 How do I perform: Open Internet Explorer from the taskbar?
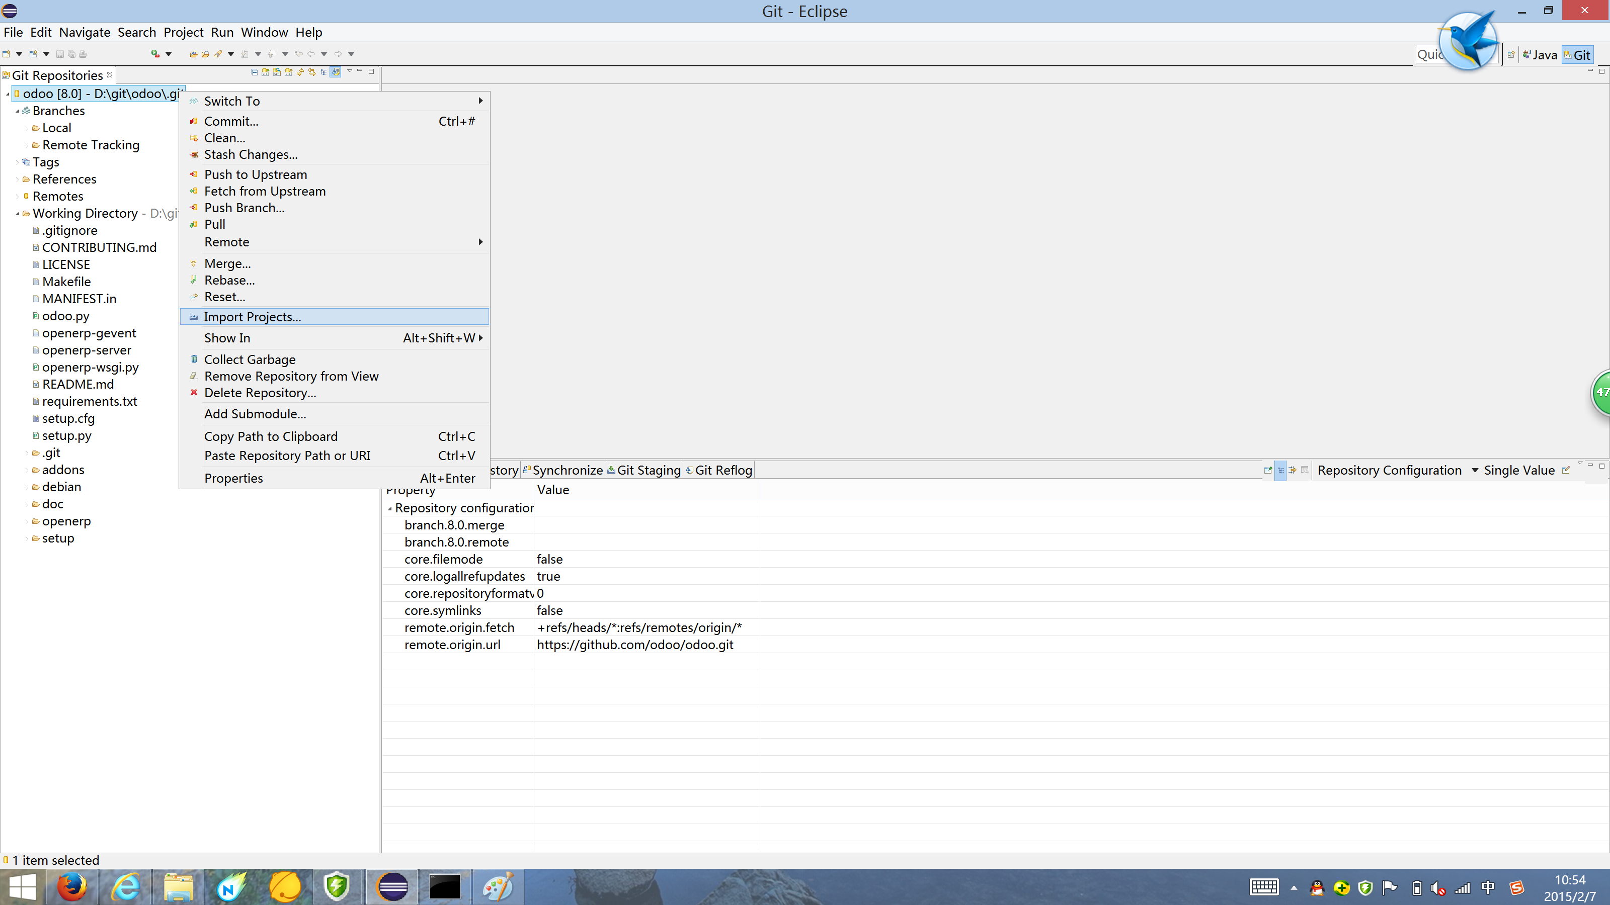click(x=125, y=887)
